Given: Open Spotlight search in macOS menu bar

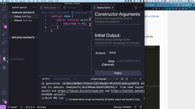Looking at the screenshot, I should coord(186,1).
